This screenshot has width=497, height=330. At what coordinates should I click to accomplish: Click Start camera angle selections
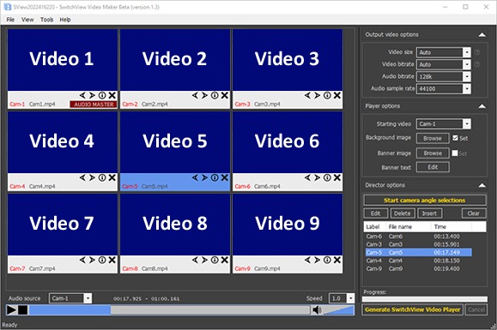click(425, 201)
